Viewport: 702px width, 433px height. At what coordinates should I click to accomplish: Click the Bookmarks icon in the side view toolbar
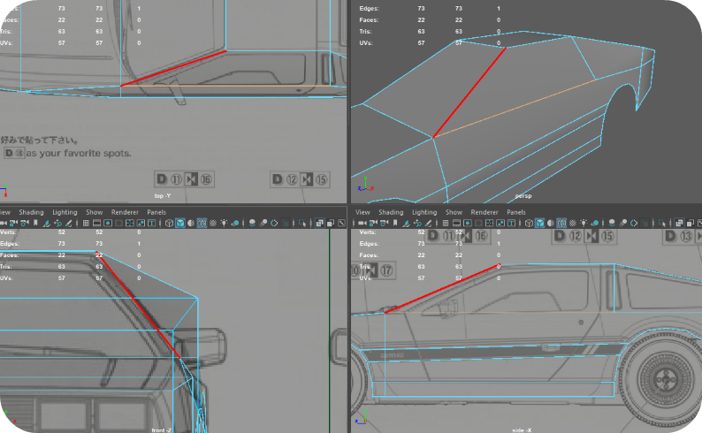395,223
